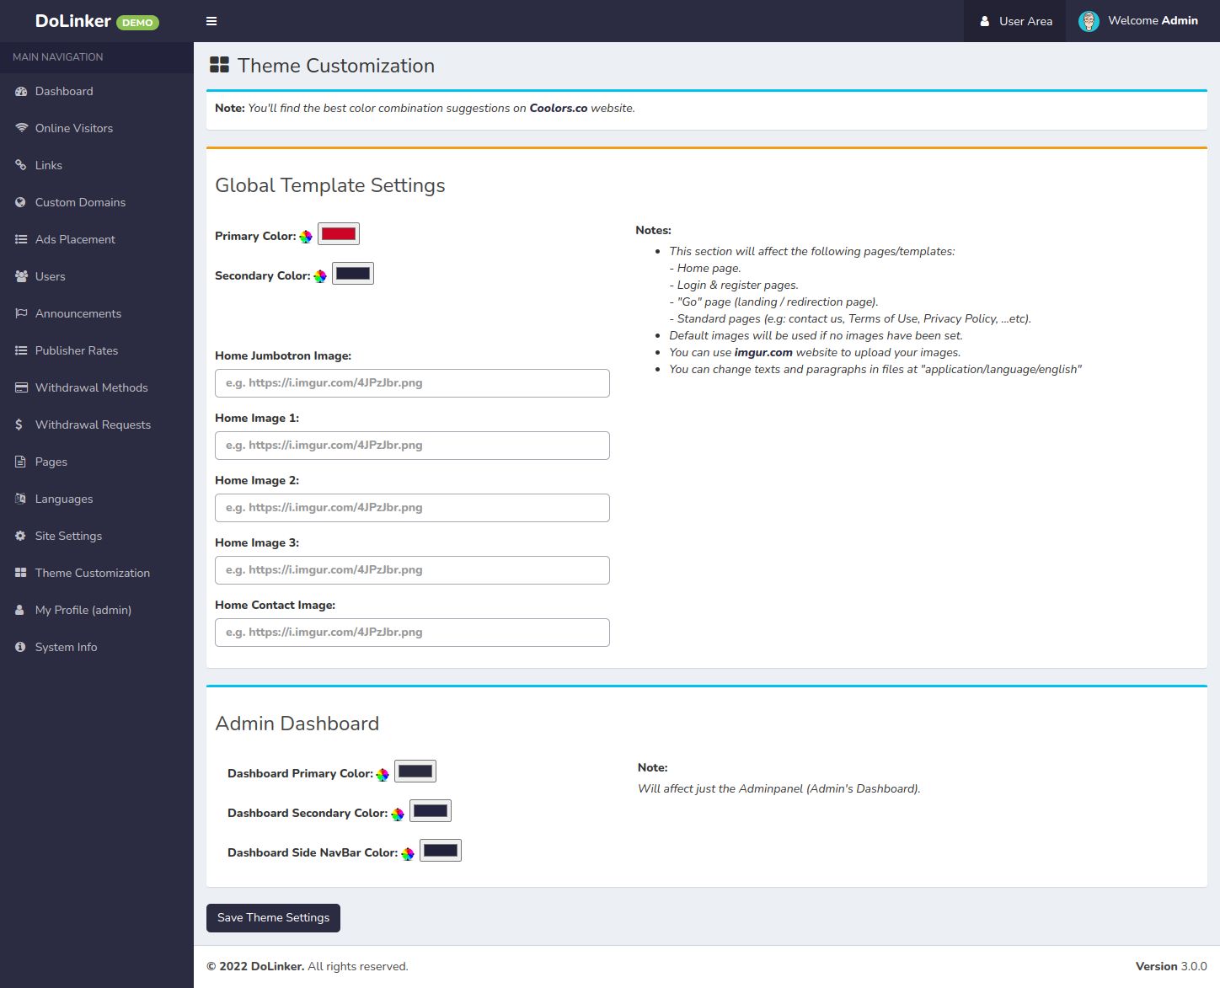Open the Secondary Color picker swatch
The width and height of the screenshot is (1220, 988).
[x=353, y=274]
